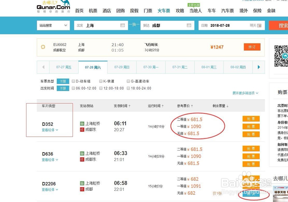Viewport: 288px width, 202px height.
Task: Sort trains by 剩余票量 using its arrow
Action: click(227, 106)
